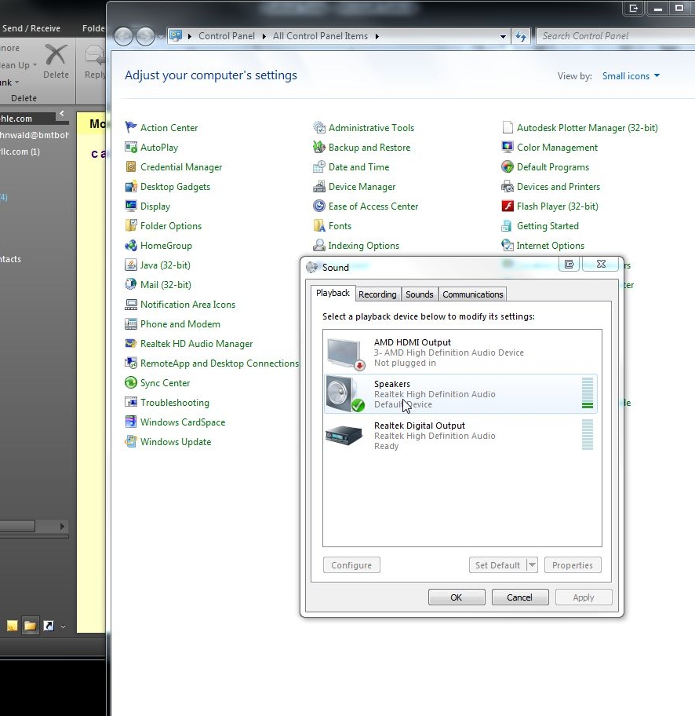Switch to the Playback tab

pos(333,293)
